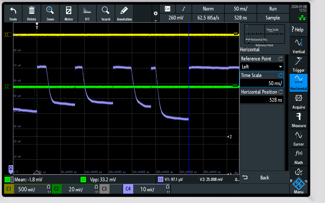Viewport: 325px width, 203px height.
Task: Click the Undo arrow icon
Action: (13, 13)
